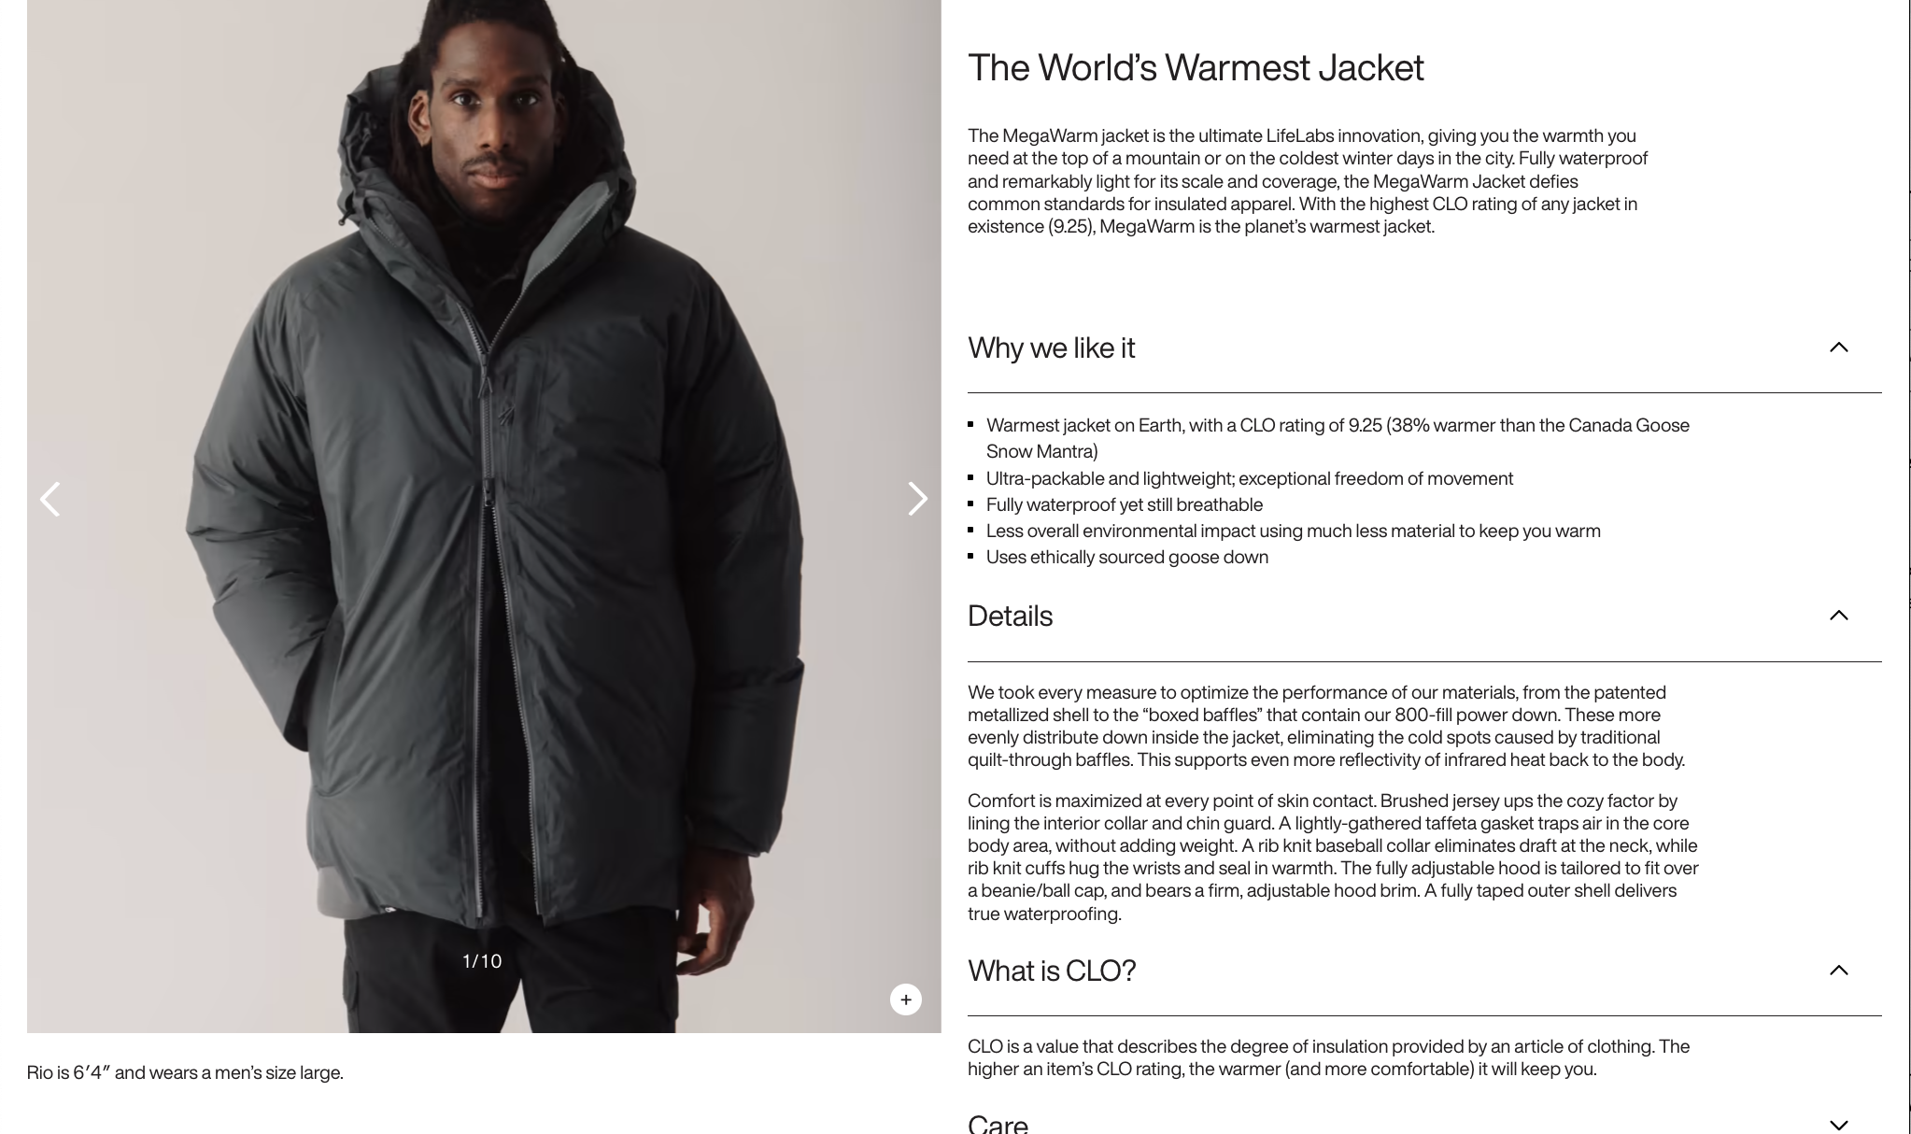
Task: Go to the previous jacket photo
Action: (50, 499)
